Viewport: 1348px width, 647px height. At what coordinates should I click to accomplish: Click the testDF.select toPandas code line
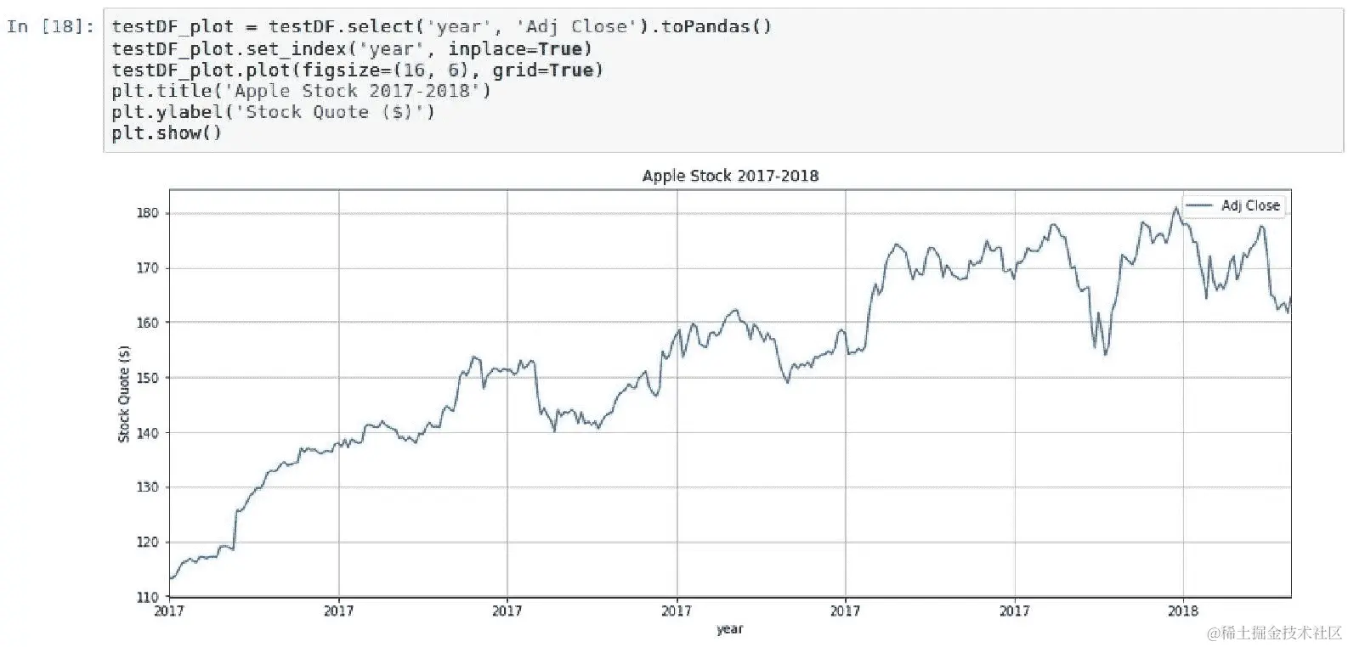click(x=441, y=26)
